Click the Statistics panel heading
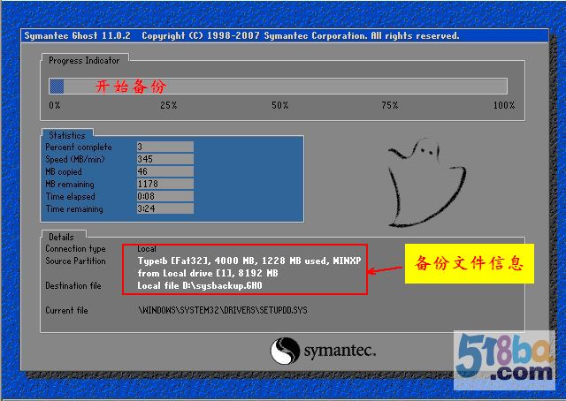 67,135
